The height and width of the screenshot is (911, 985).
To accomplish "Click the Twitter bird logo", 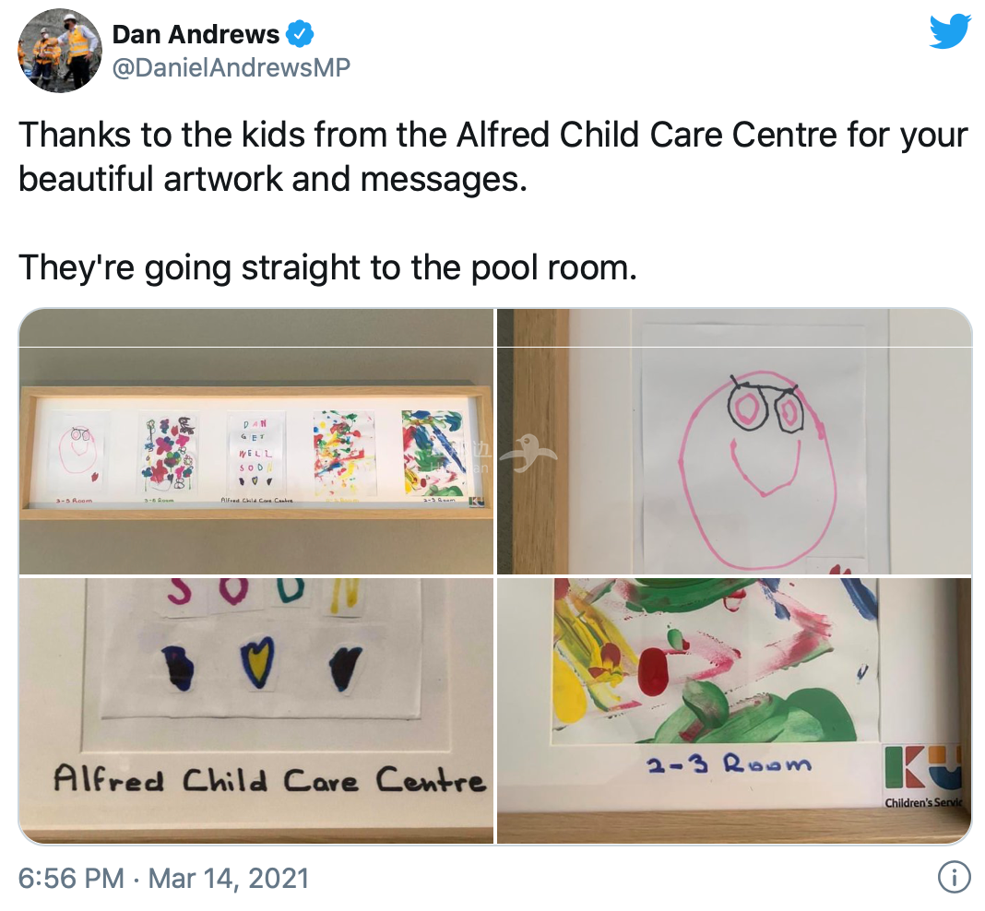I will 950,31.
